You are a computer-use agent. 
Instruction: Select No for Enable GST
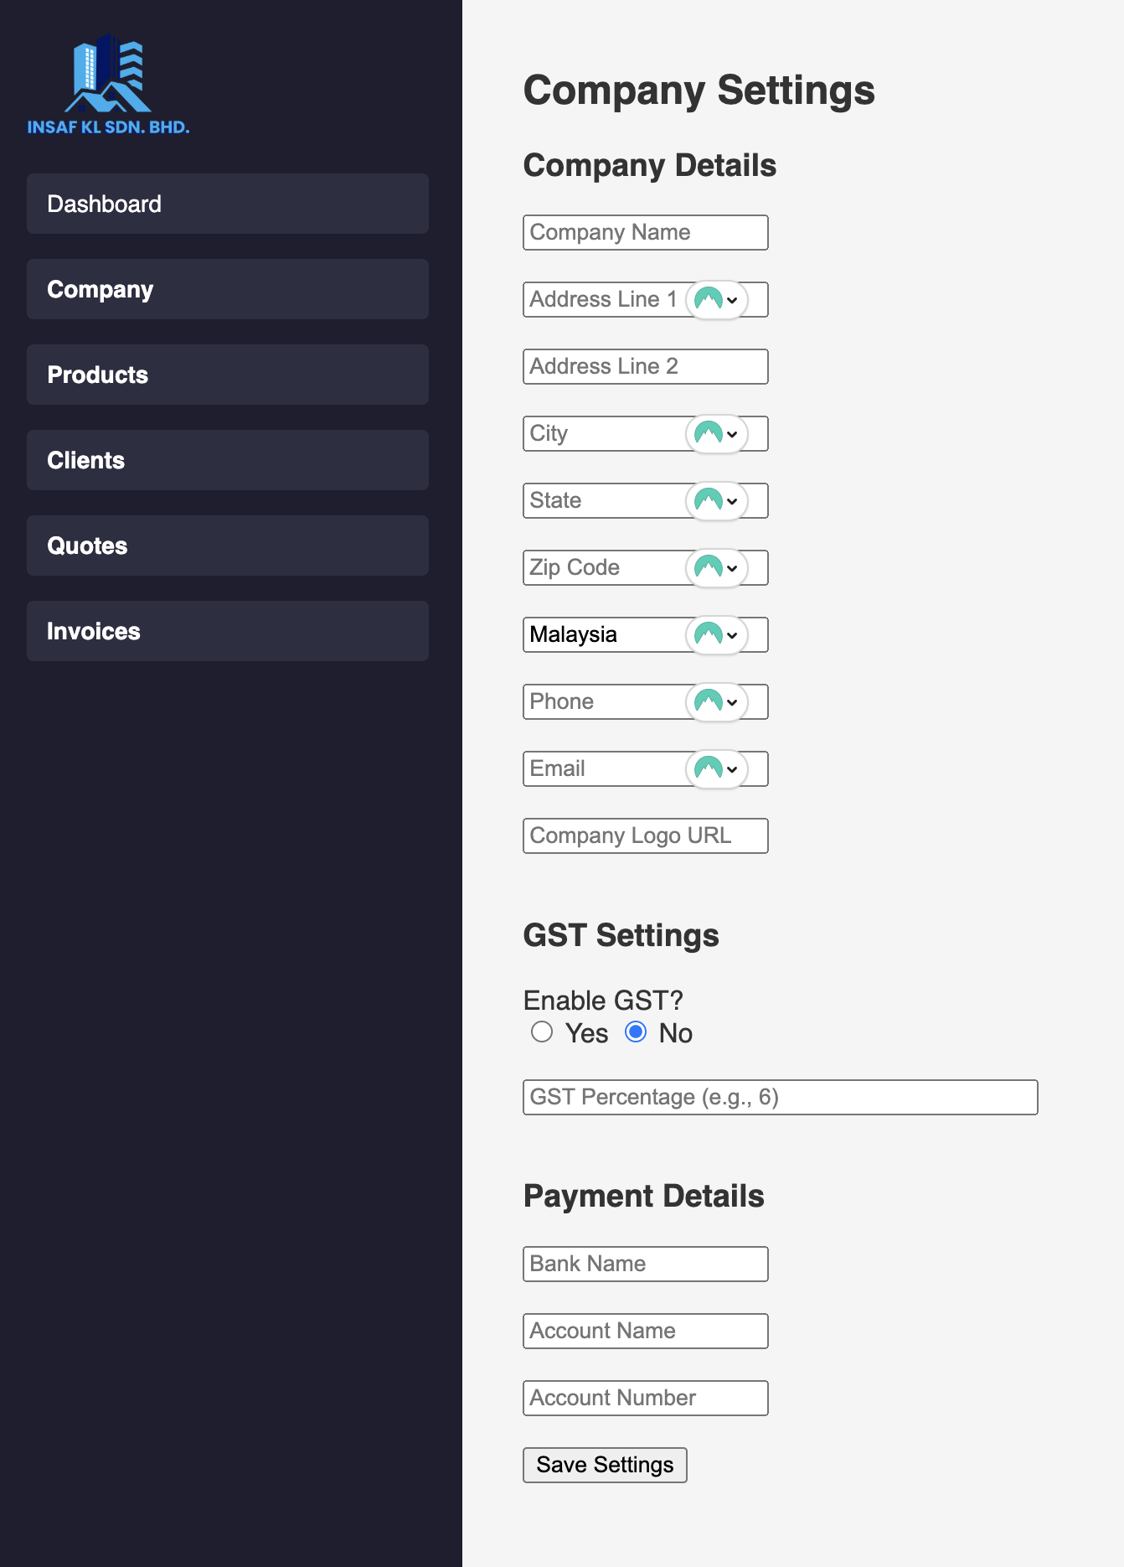pyautogui.click(x=636, y=1032)
